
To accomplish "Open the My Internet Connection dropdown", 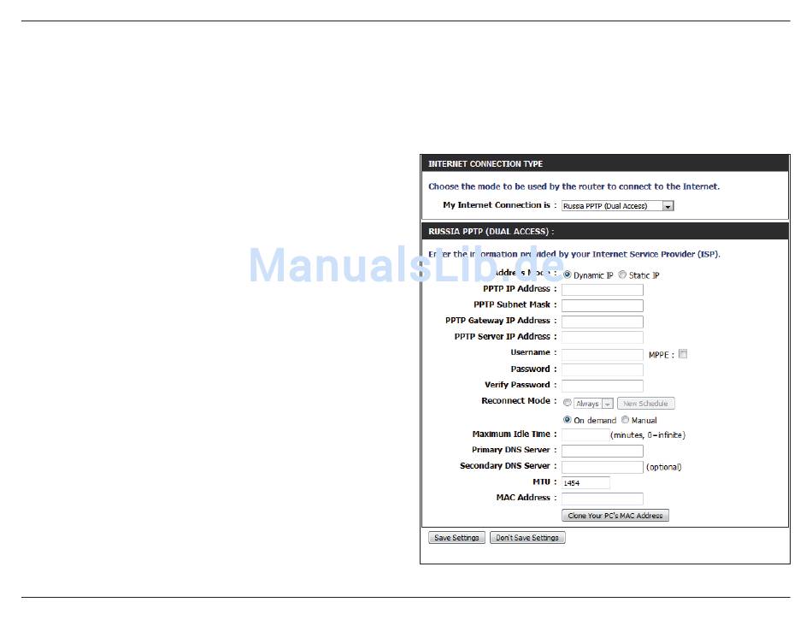I will [x=617, y=205].
